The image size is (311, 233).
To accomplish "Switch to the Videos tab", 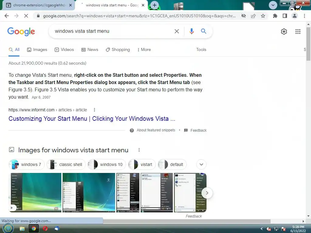I will click(x=64, y=49).
